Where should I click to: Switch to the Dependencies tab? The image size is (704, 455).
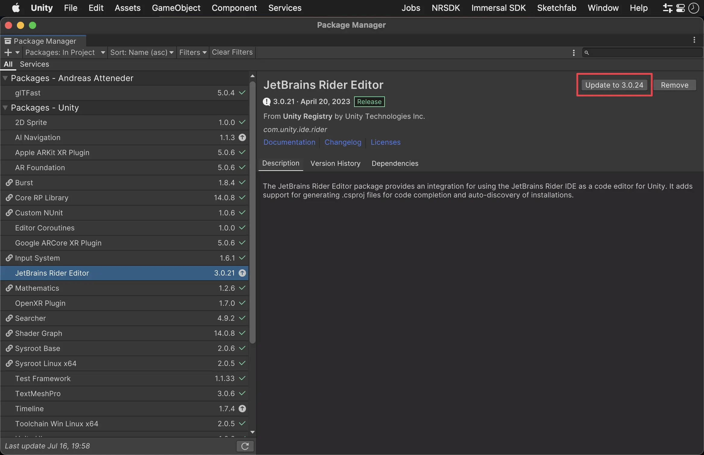(395, 163)
